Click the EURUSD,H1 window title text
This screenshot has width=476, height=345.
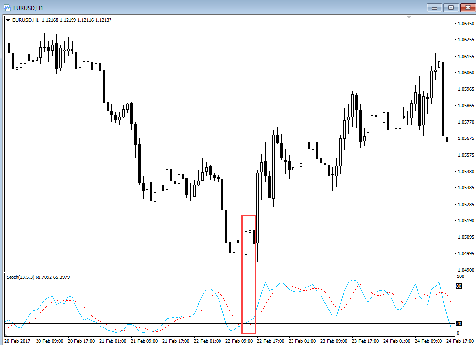click(29, 7)
